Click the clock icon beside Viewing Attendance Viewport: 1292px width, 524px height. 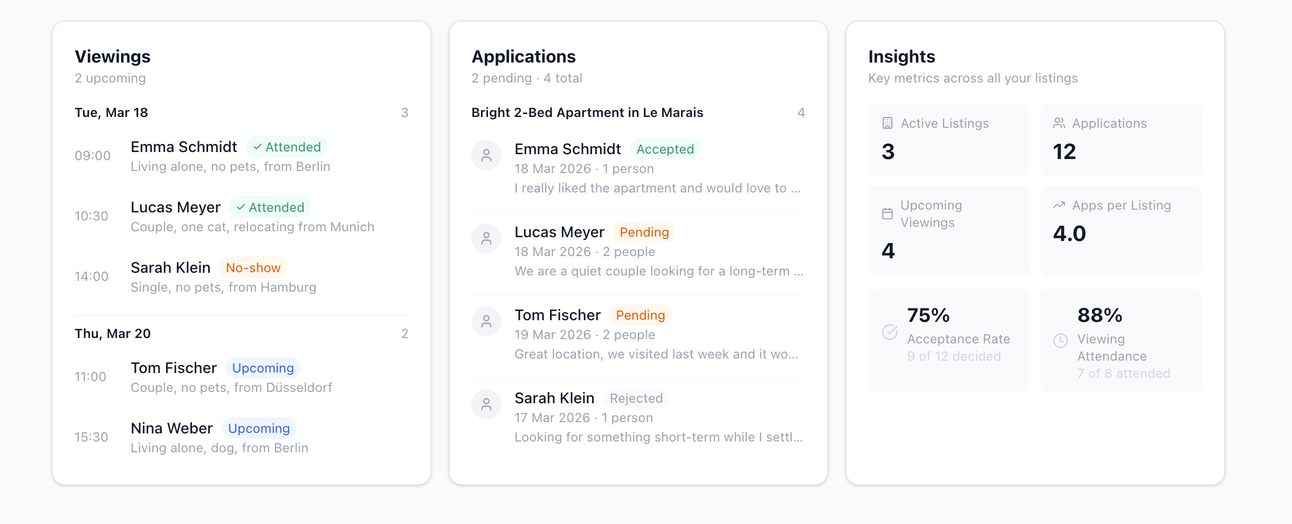click(1060, 341)
